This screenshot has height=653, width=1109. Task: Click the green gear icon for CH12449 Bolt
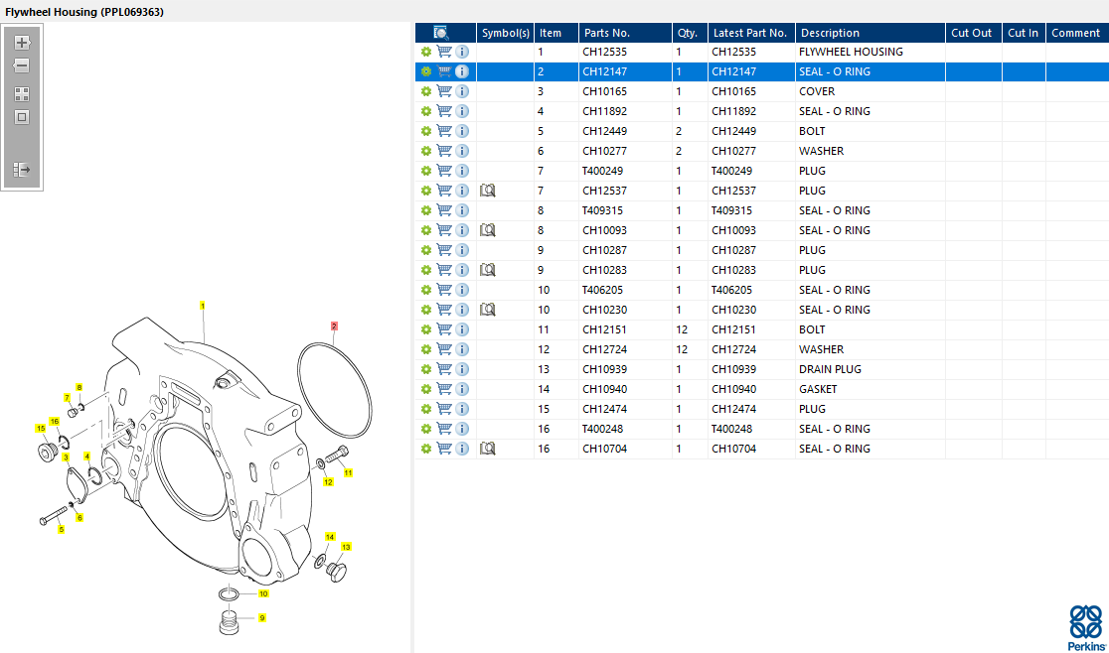click(425, 131)
